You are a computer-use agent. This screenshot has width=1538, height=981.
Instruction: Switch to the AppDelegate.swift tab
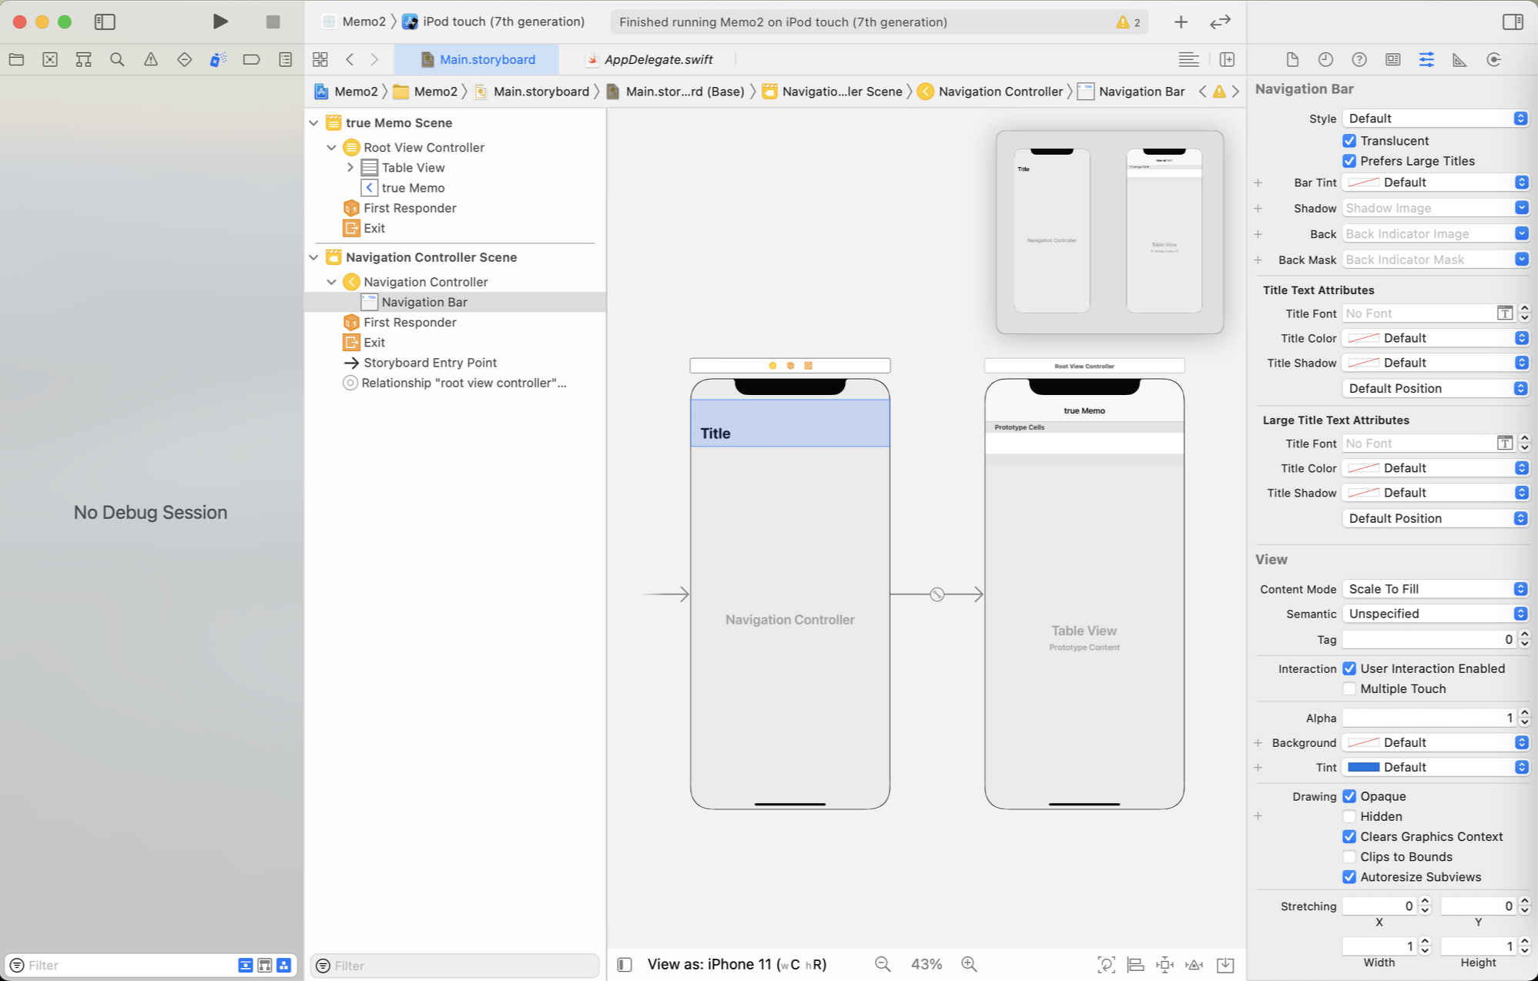point(658,59)
